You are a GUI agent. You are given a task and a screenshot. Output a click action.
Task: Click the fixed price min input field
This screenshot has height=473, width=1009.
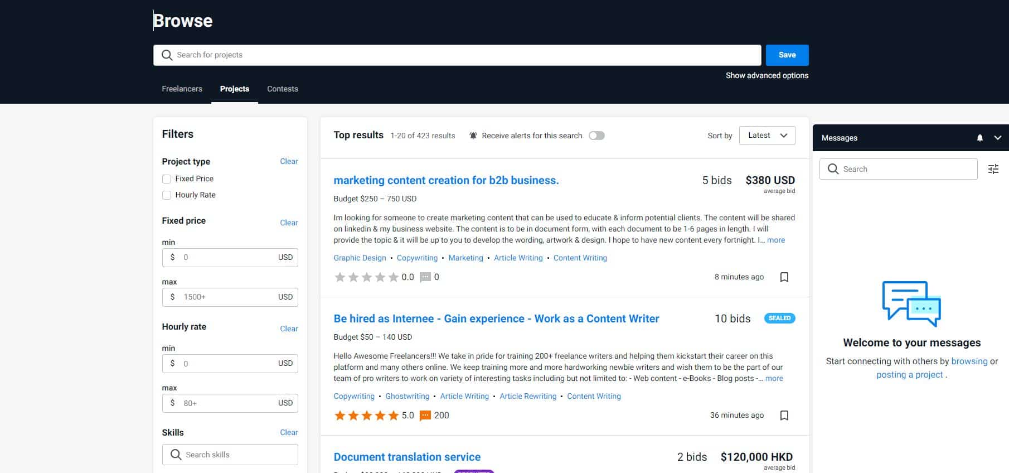pos(230,258)
